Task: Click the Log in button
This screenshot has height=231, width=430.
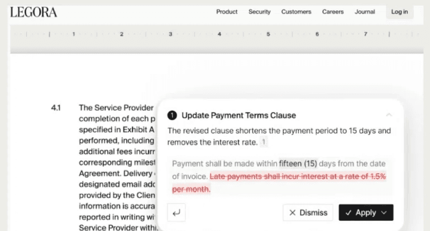Action: click(x=399, y=12)
